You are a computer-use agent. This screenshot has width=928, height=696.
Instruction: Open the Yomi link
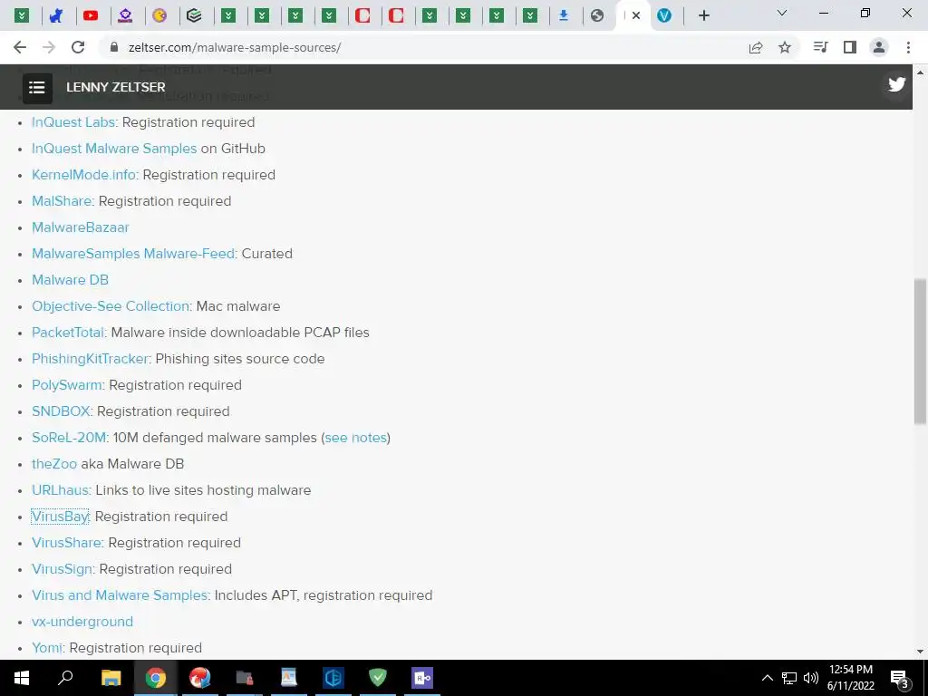tap(47, 647)
